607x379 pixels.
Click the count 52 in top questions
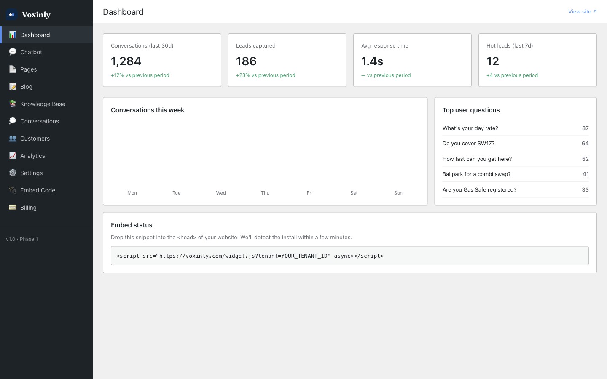[585, 159]
